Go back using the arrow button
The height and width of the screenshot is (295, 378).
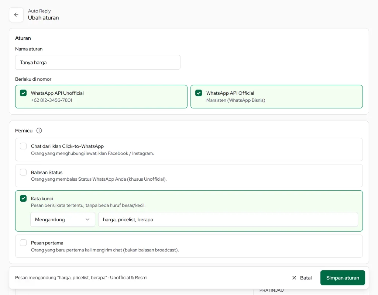[16, 15]
